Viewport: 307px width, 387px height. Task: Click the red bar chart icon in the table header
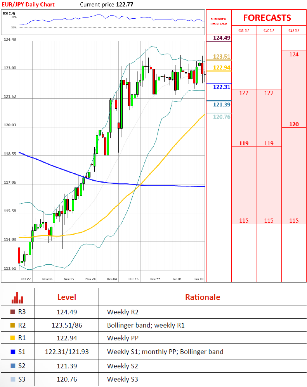click(17, 297)
